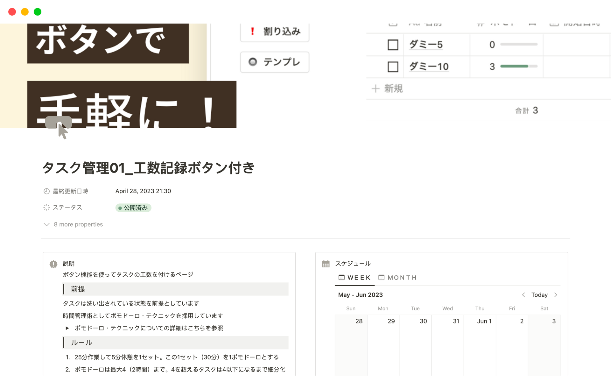Check the ダミー10 checkbox
Screen dimensions: 611x382
[393, 67]
